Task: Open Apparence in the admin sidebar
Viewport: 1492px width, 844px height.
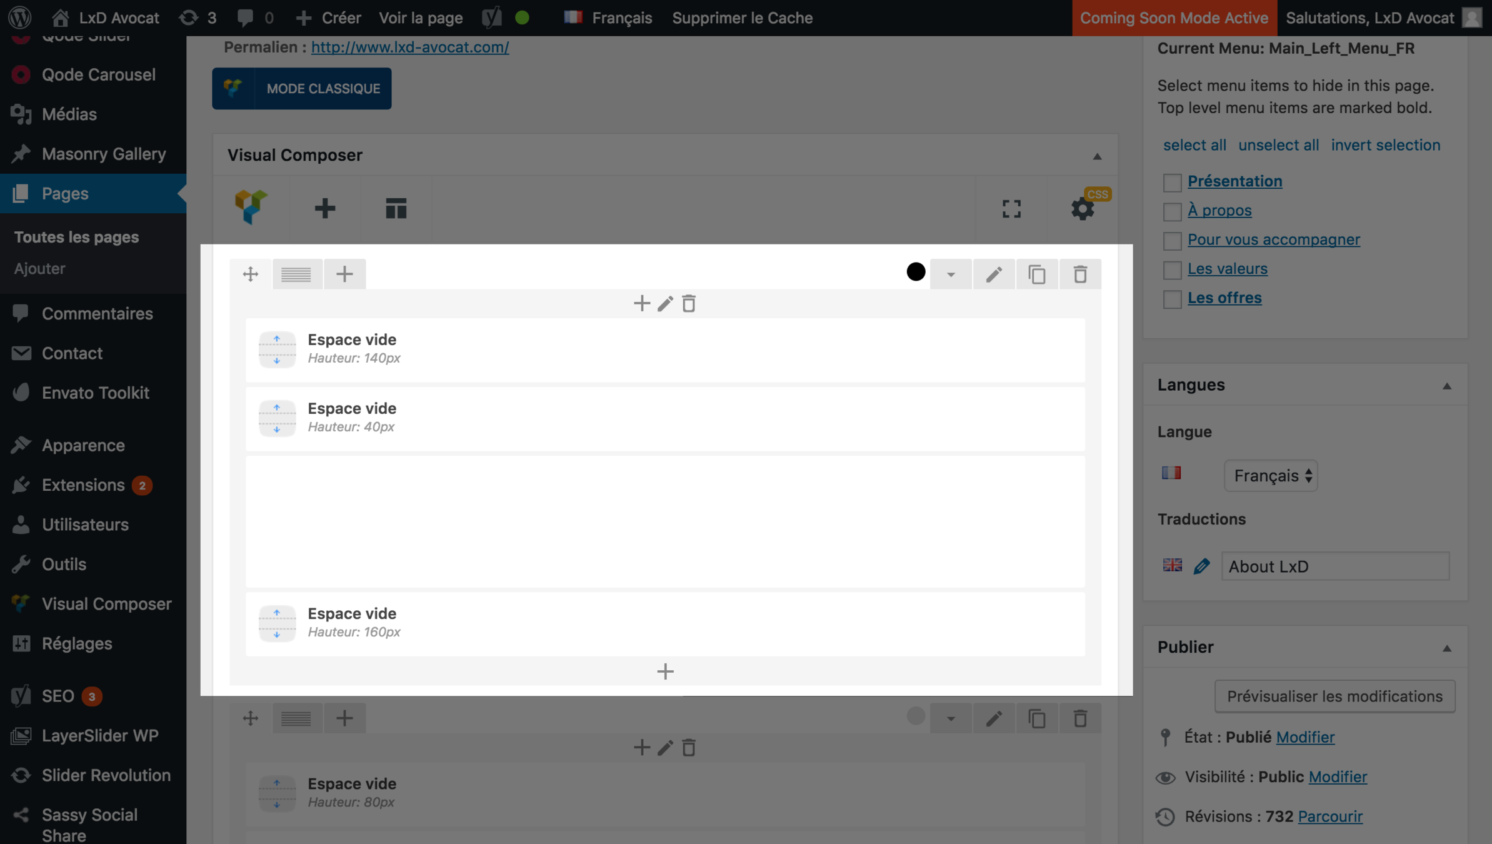Action: click(83, 445)
